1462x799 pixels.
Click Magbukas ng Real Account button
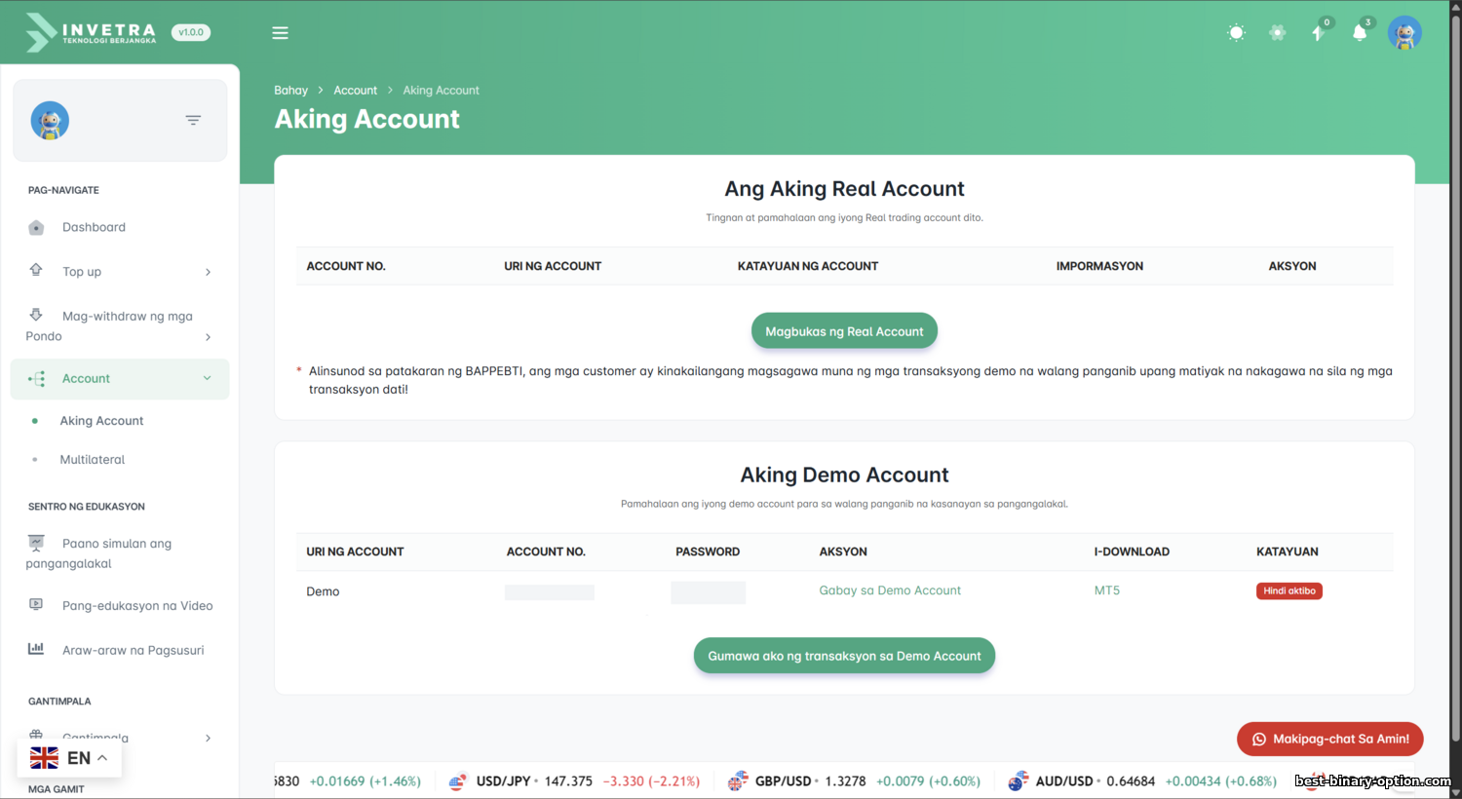(844, 331)
